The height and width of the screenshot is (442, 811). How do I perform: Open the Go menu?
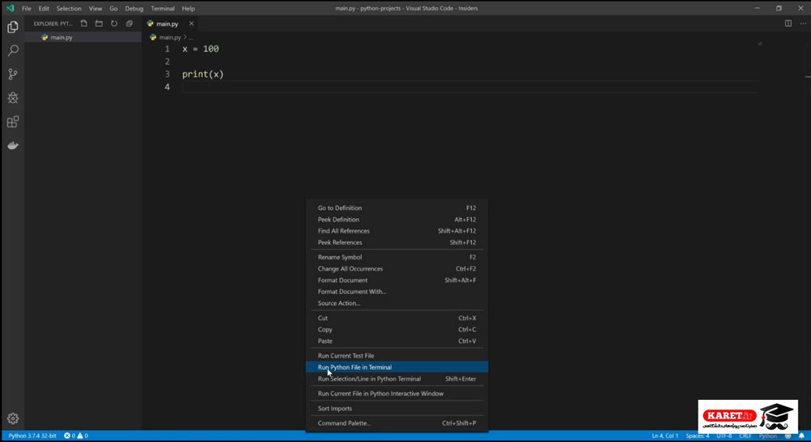[114, 8]
